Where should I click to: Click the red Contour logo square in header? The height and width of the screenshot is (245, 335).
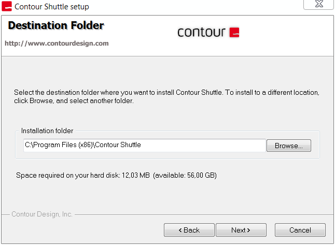click(234, 32)
